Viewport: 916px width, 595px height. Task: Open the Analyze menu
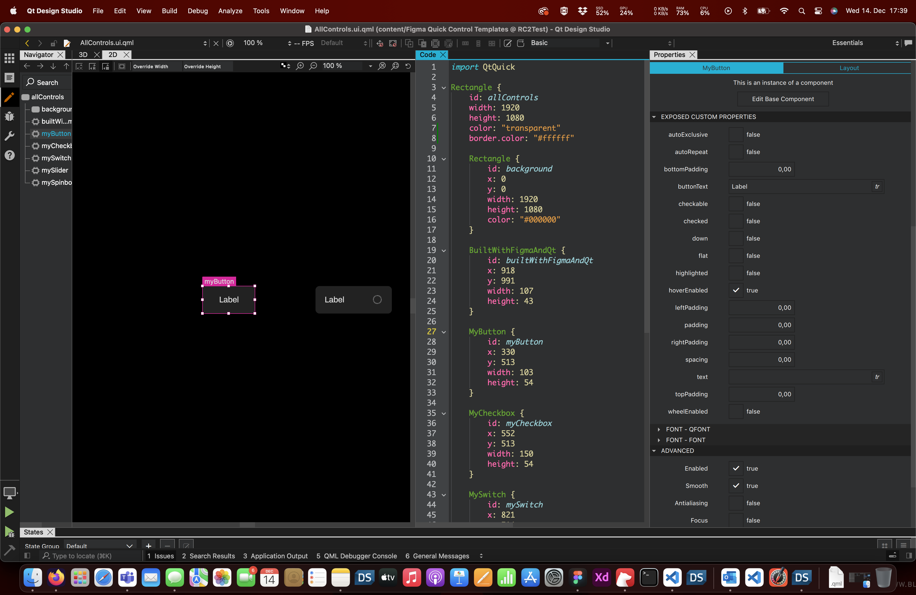[230, 11]
